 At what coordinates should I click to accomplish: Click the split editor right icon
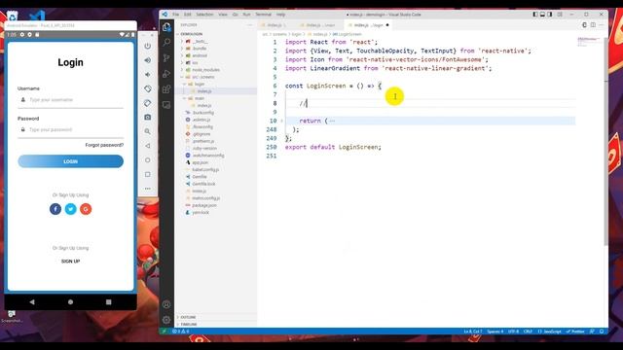pyautogui.click(x=593, y=25)
